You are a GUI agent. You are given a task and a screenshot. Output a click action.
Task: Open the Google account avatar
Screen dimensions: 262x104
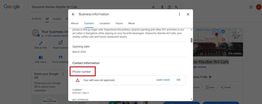pos(259,7)
